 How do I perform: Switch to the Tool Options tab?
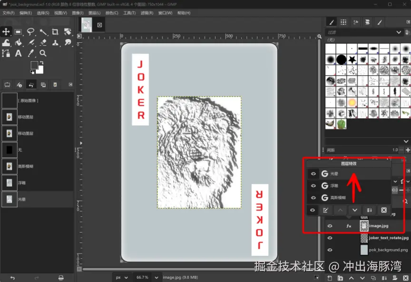[7, 85]
